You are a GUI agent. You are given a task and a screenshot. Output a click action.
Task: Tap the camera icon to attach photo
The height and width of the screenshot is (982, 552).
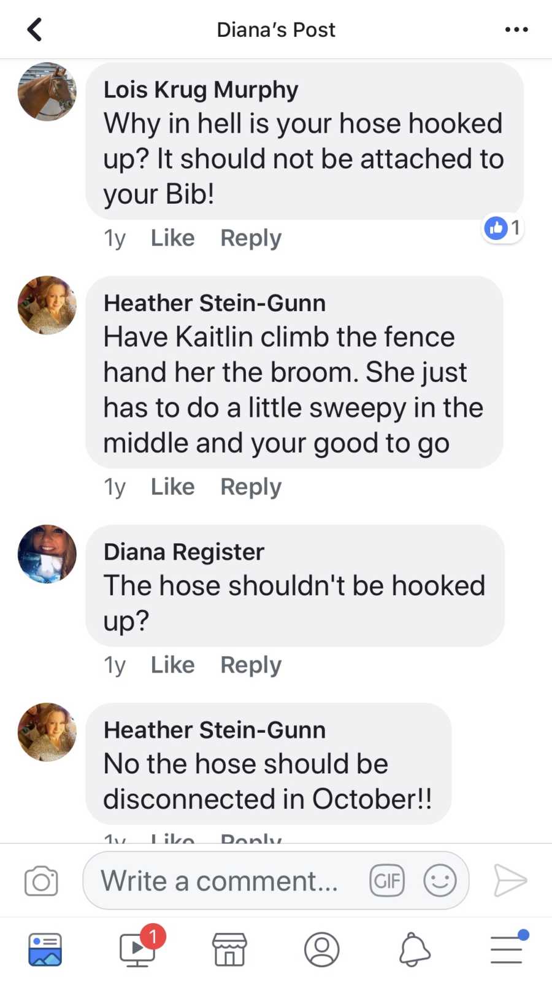41,881
